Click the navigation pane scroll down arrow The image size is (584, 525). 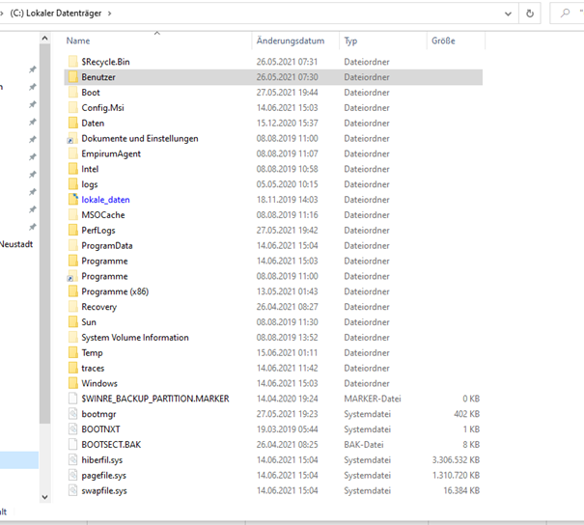click(44, 497)
